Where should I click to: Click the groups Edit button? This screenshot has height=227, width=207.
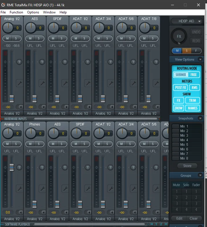coord(179,218)
